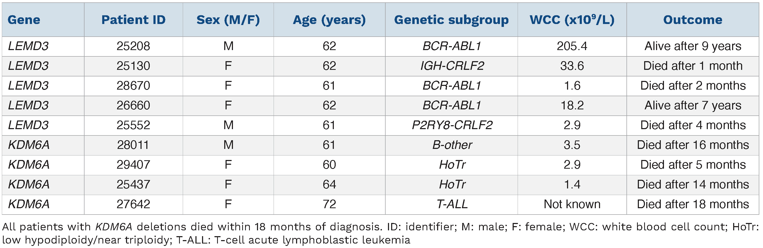Select patient ID 28670 cell
Screen dimensions: 763x248
[x=133, y=86]
